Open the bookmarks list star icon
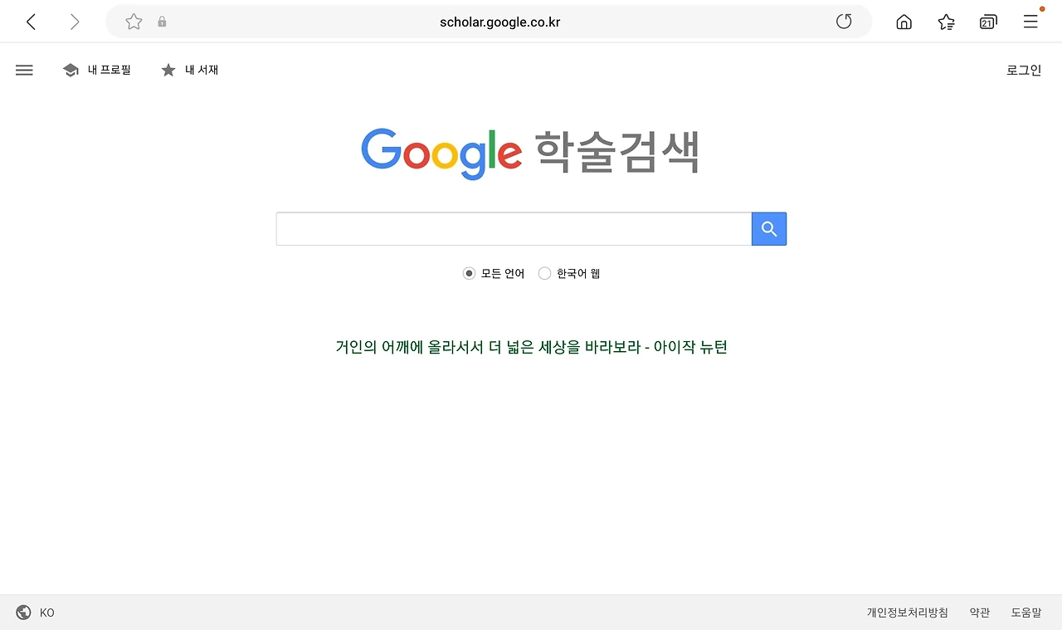This screenshot has height=630, width=1062. 946,22
